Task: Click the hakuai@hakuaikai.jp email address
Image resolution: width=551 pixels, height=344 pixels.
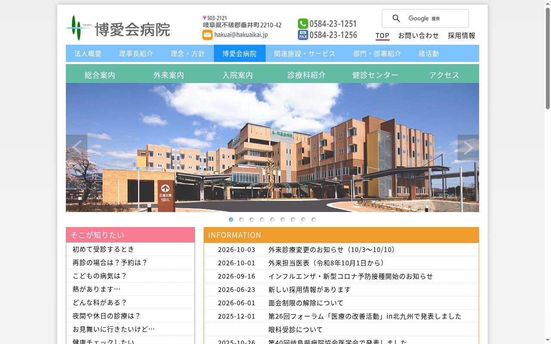Action: (241, 35)
